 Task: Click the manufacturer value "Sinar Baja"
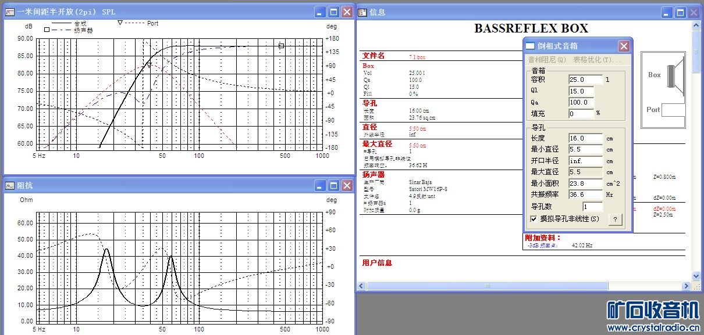click(x=420, y=182)
